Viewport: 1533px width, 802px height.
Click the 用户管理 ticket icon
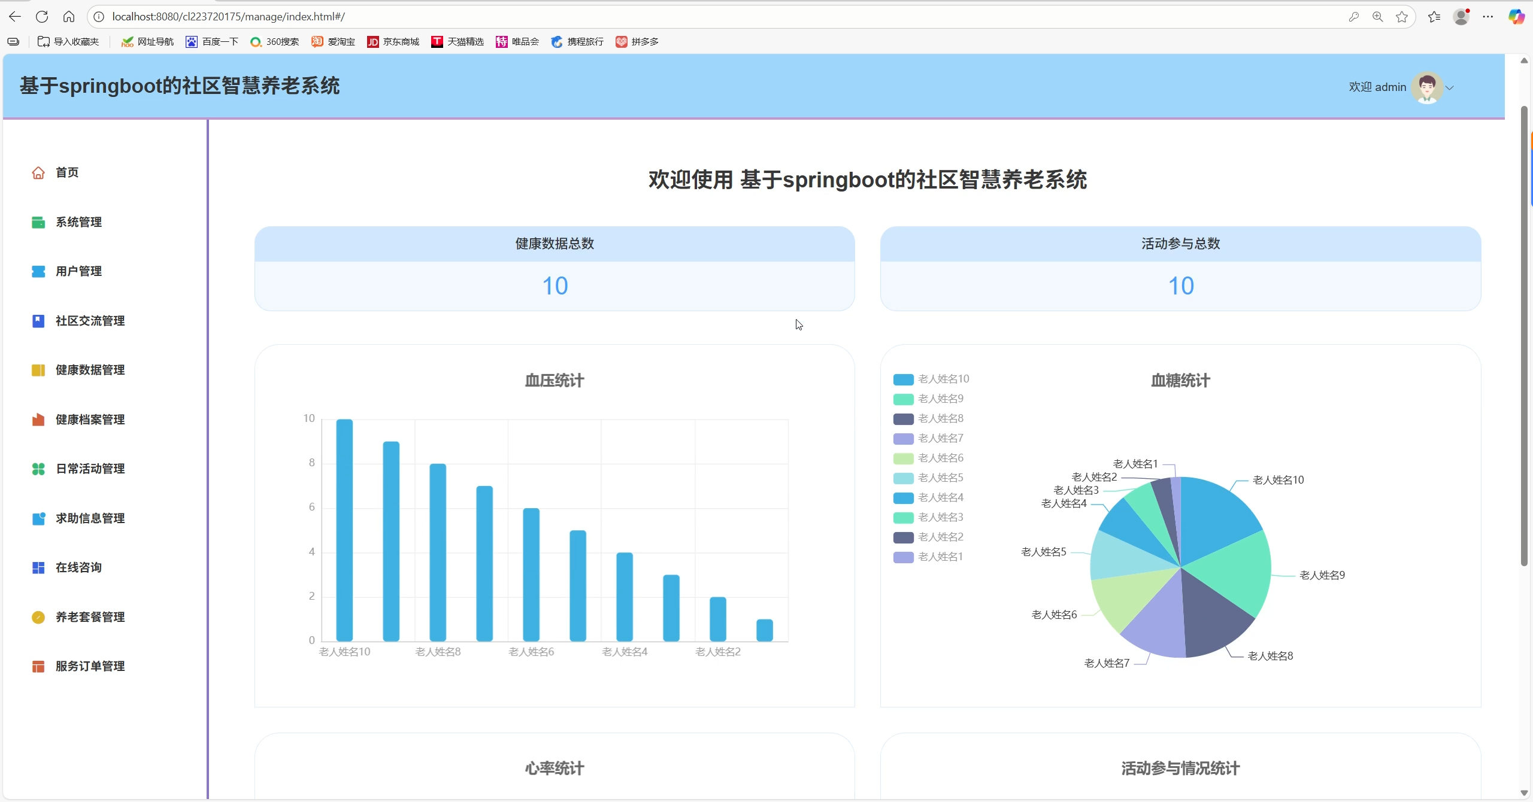(38, 272)
